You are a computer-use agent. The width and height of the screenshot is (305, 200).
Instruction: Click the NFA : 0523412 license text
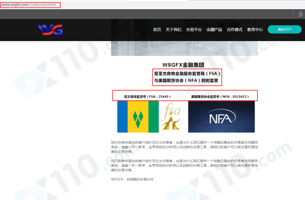220,97
